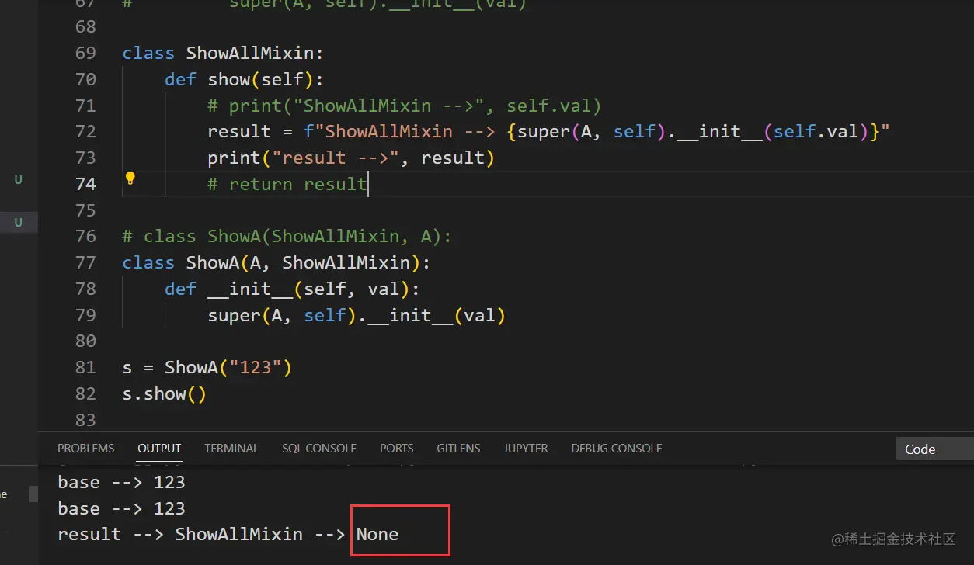The image size is (974, 565).
Task: Click the commented print ShowAllMixin line
Action: (x=405, y=106)
